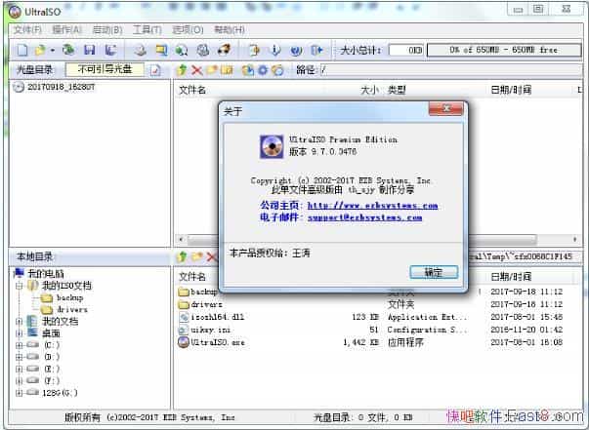Click green Up arrow in 本地目录 toolbar
589x430 pixels.
pyautogui.click(x=182, y=256)
